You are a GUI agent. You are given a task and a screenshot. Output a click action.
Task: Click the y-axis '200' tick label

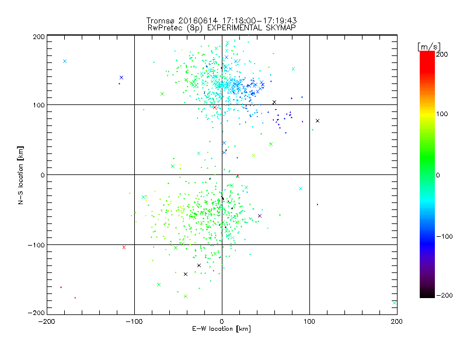coord(39,37)
